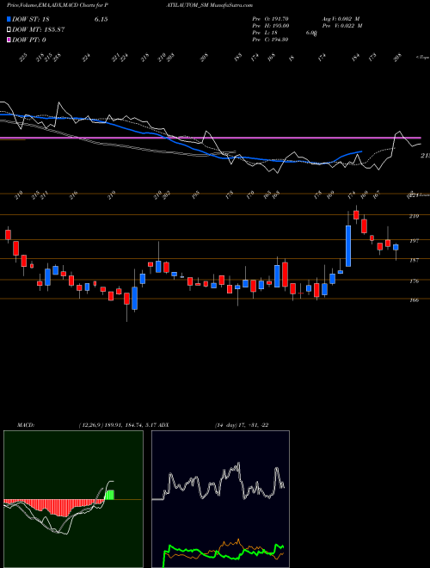Click the 'Price,Volume,EMA,ADX,MACD Charts' heading

click(49, 5)
